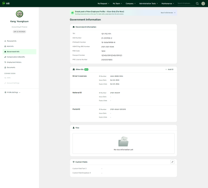
Task: Click the Custom Fields section icon
Action: [x=74, y=162]
